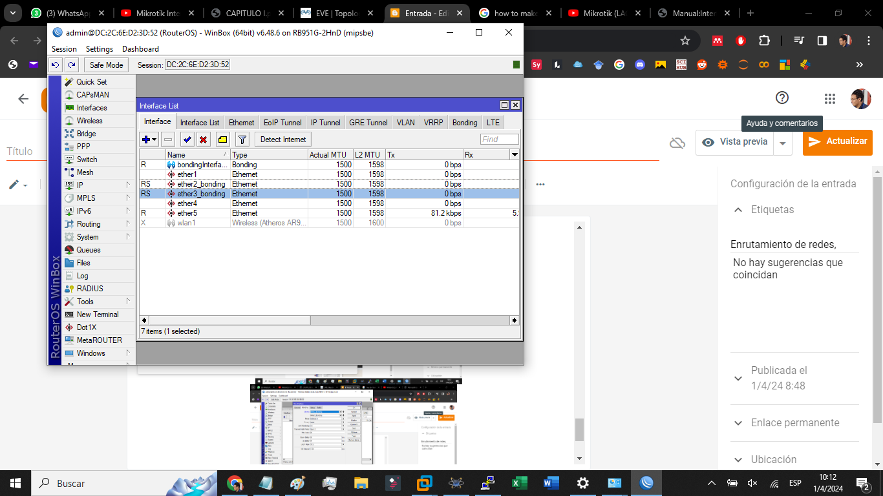Toggle Safe Mode in WinBox

pyautogui.click(x=106, y=65)
